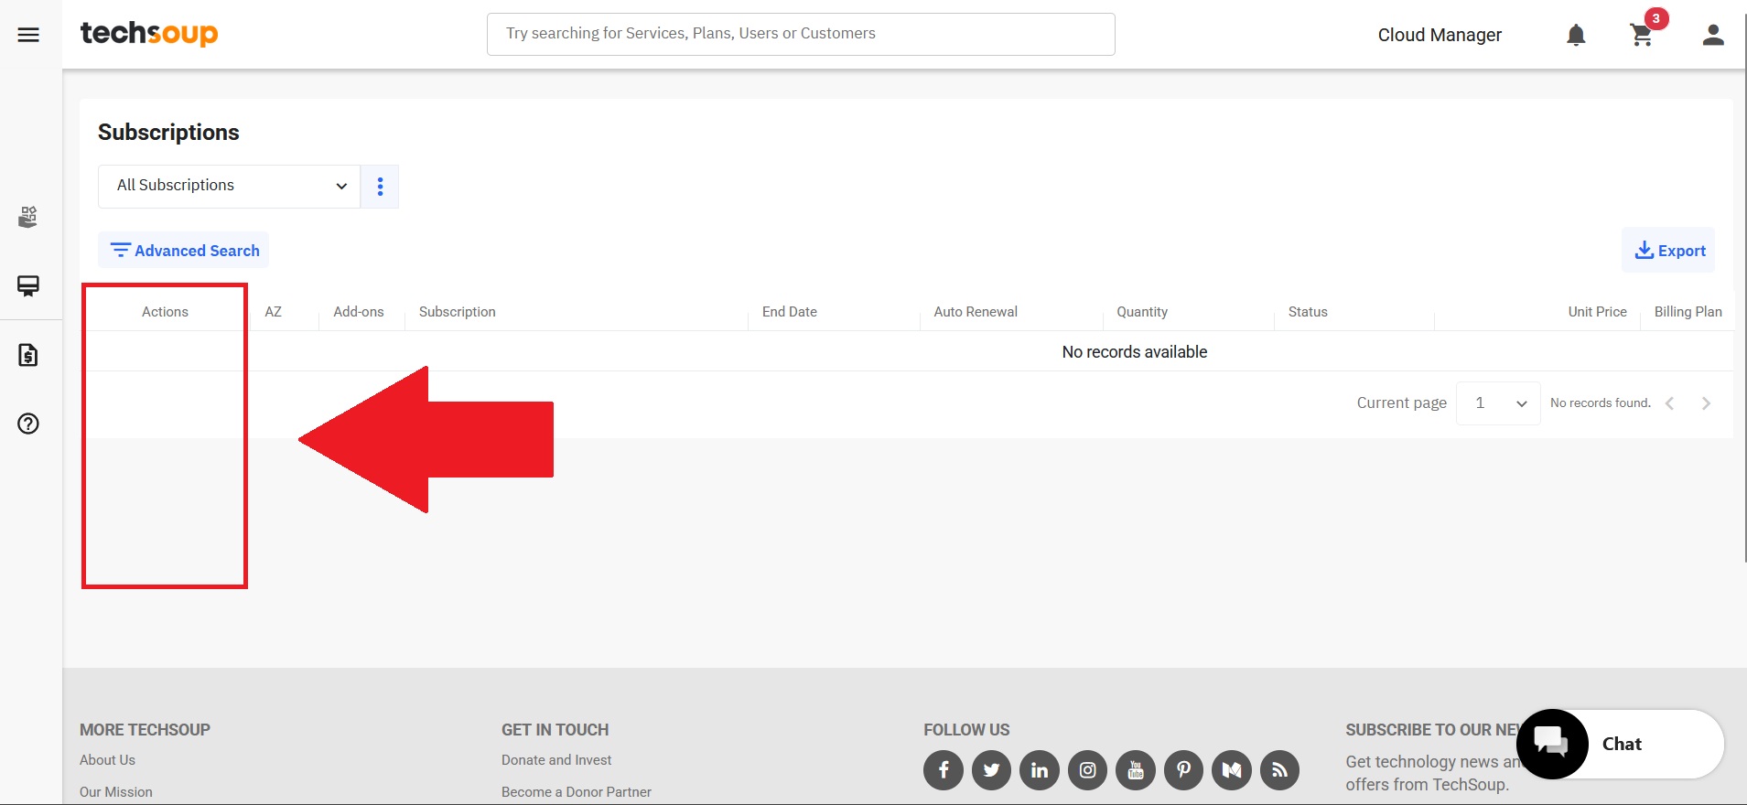Open the marketplace sidebar icon

coord(28,217)
